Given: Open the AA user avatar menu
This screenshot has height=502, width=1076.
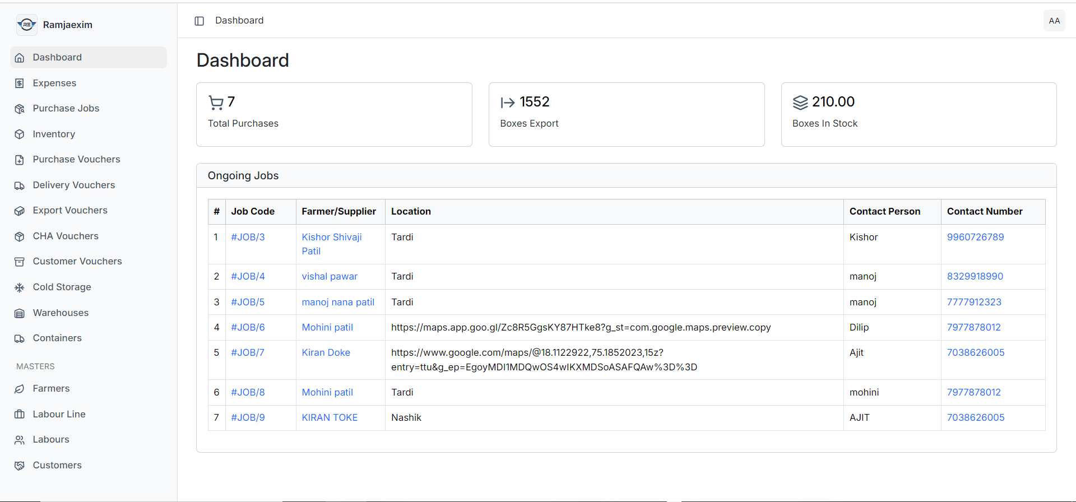Looking at the screenshot, I should [x=1054, y=21].
